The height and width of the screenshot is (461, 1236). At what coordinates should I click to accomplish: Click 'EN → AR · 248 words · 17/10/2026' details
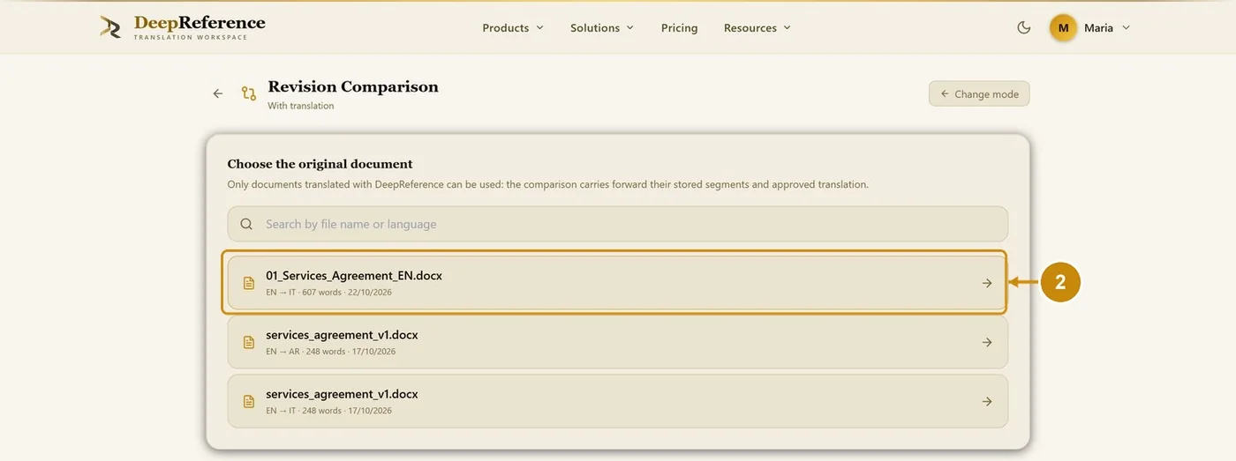click(x=330, y=351)
